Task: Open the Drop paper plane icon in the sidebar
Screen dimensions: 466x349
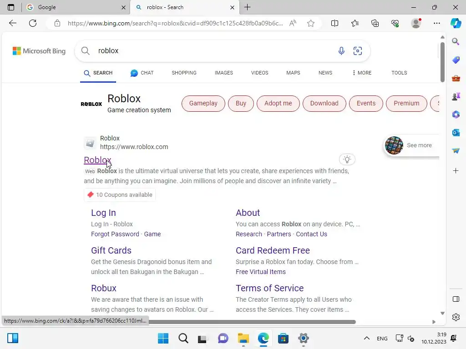Action: [456, 151]
